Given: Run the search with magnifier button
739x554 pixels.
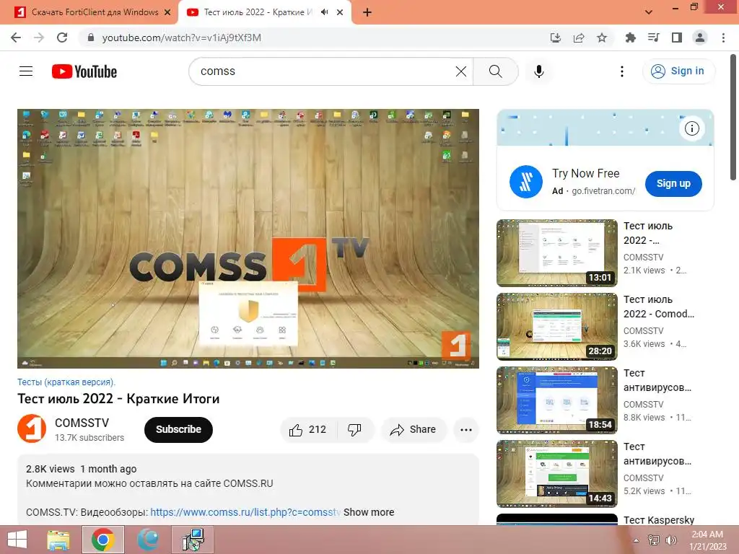Looking at the screenshot, I should (495, 71).
